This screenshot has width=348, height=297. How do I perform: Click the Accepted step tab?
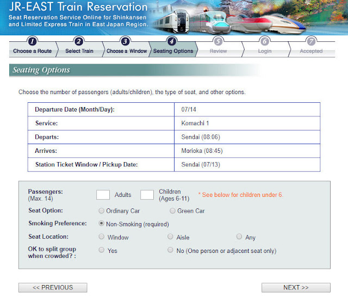(x=311, y=51)
